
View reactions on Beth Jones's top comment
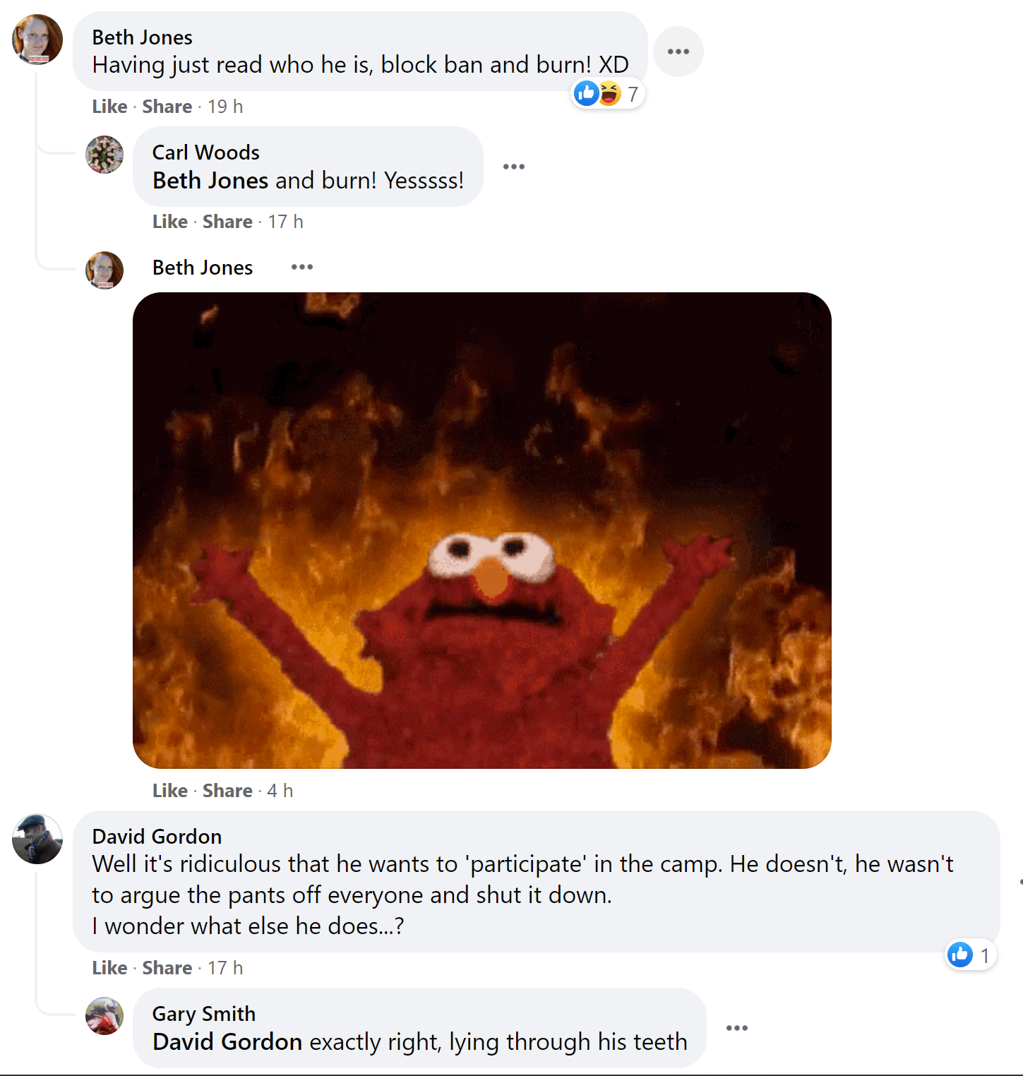pos(607,94)
